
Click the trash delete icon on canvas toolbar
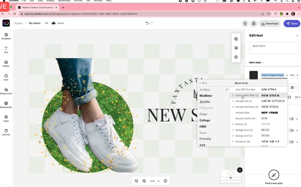(x=236, y=57)
